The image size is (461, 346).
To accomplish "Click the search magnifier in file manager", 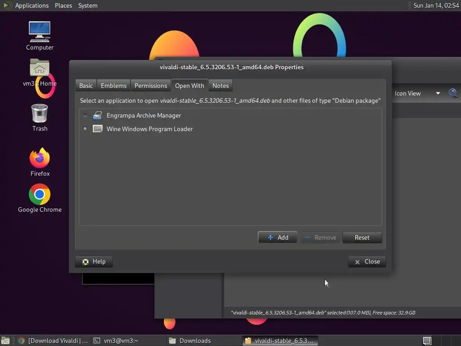I will pos(453,93).
